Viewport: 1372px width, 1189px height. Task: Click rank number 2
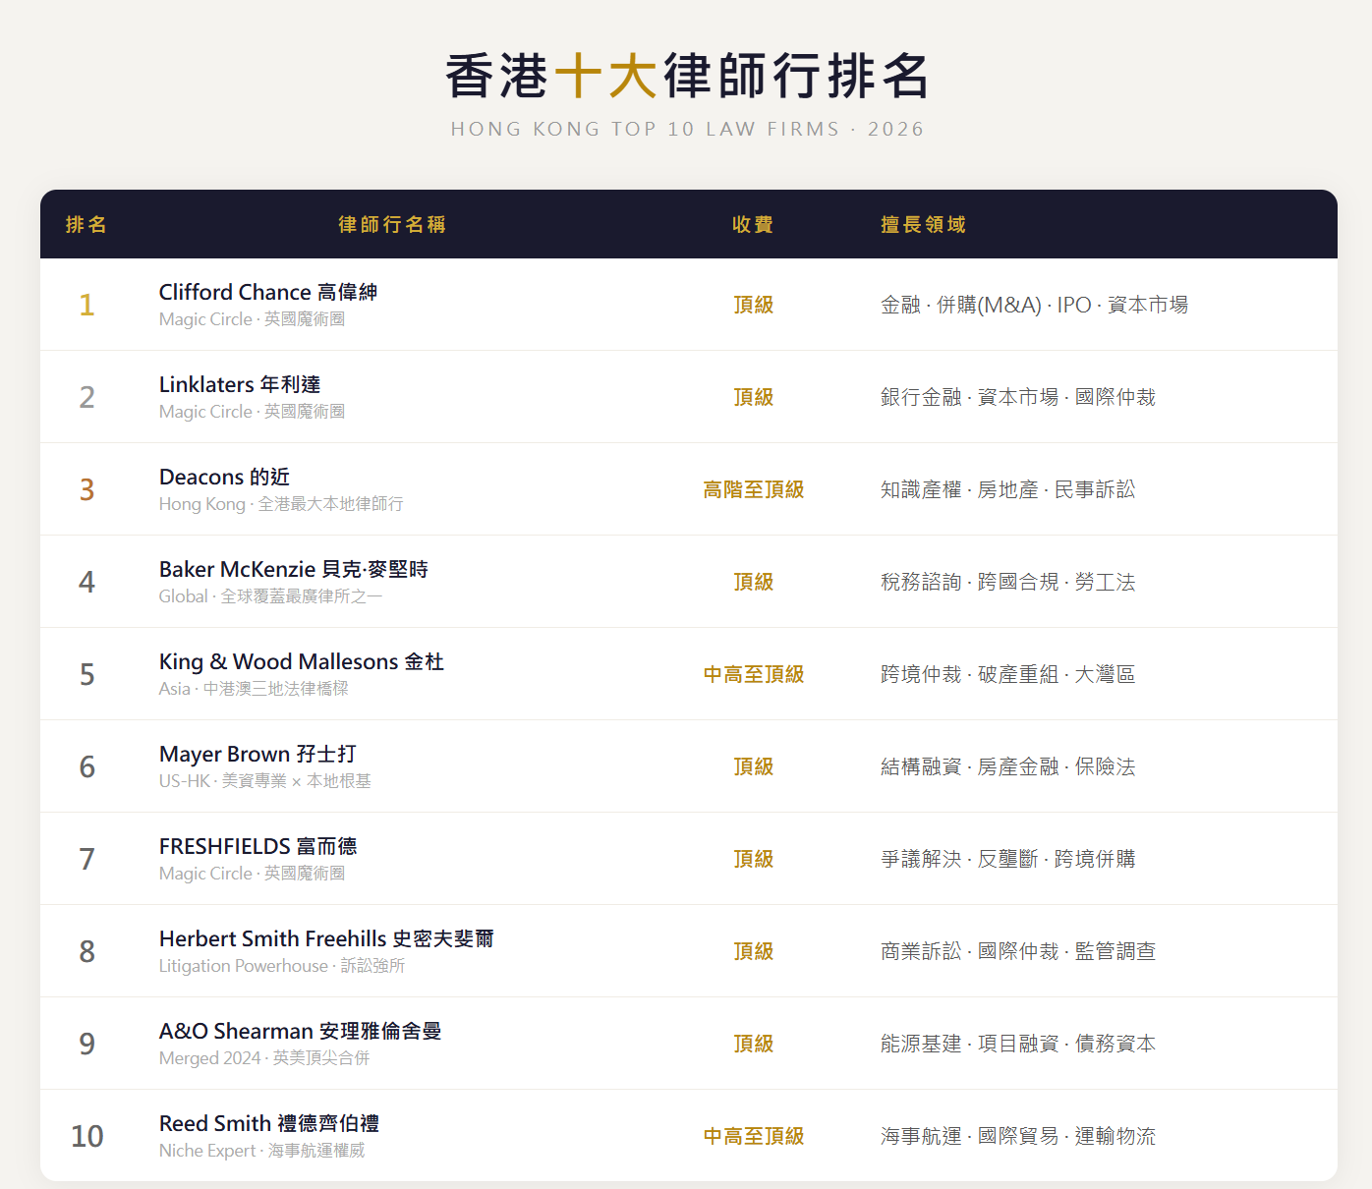point(86,397)
